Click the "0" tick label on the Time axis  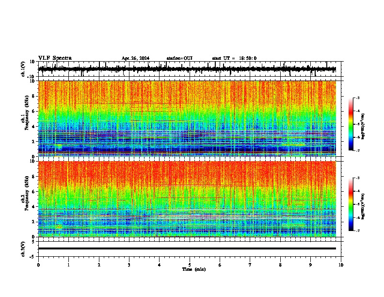pos(38,265)
